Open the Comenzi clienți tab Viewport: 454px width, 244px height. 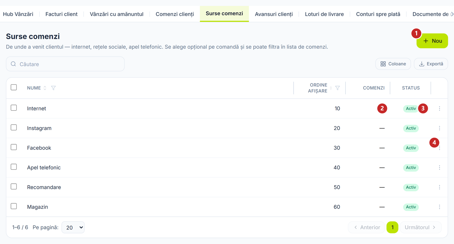[175, 14]
